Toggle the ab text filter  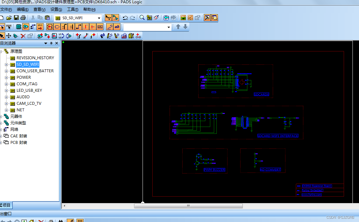coord(117,27)
